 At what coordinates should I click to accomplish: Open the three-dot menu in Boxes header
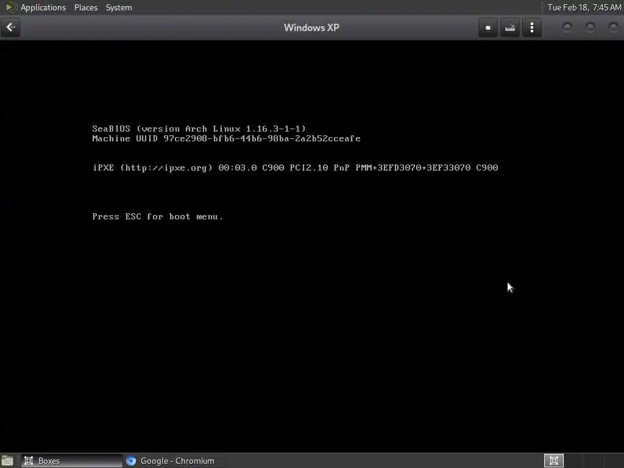531,27
